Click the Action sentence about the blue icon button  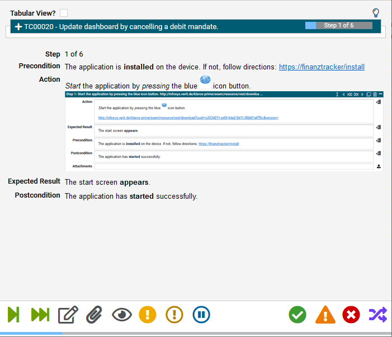(x=158, y=86)
